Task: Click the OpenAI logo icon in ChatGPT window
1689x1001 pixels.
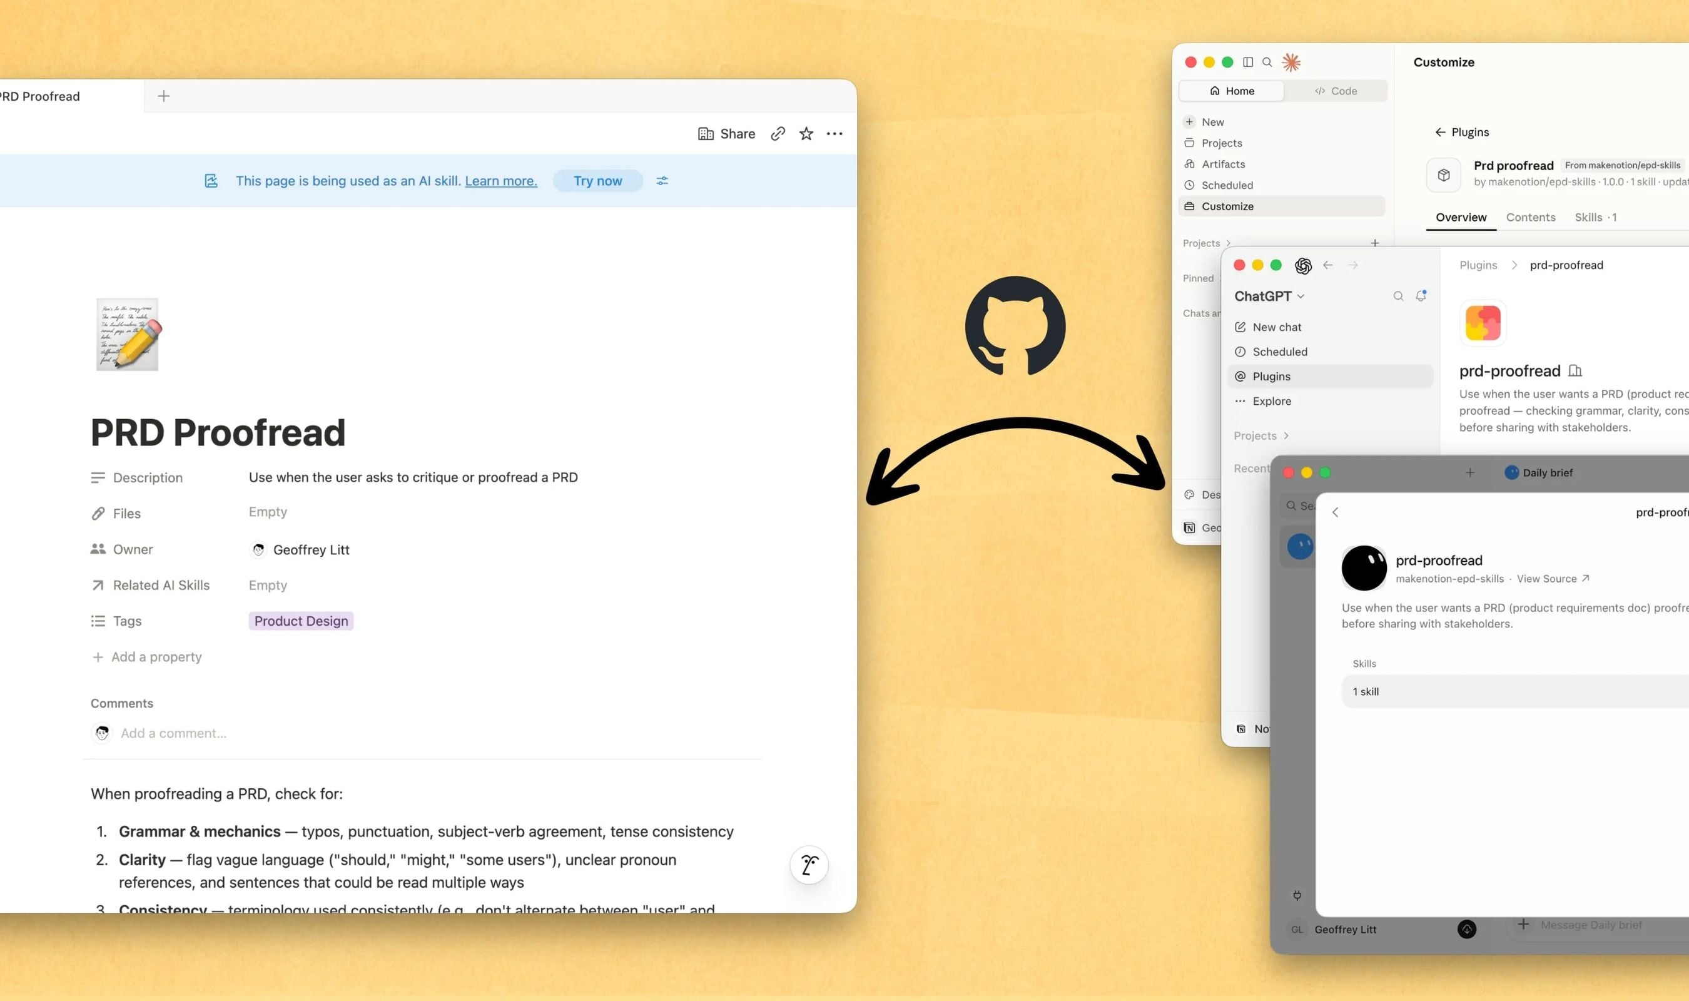Action: coord(1302,266)
